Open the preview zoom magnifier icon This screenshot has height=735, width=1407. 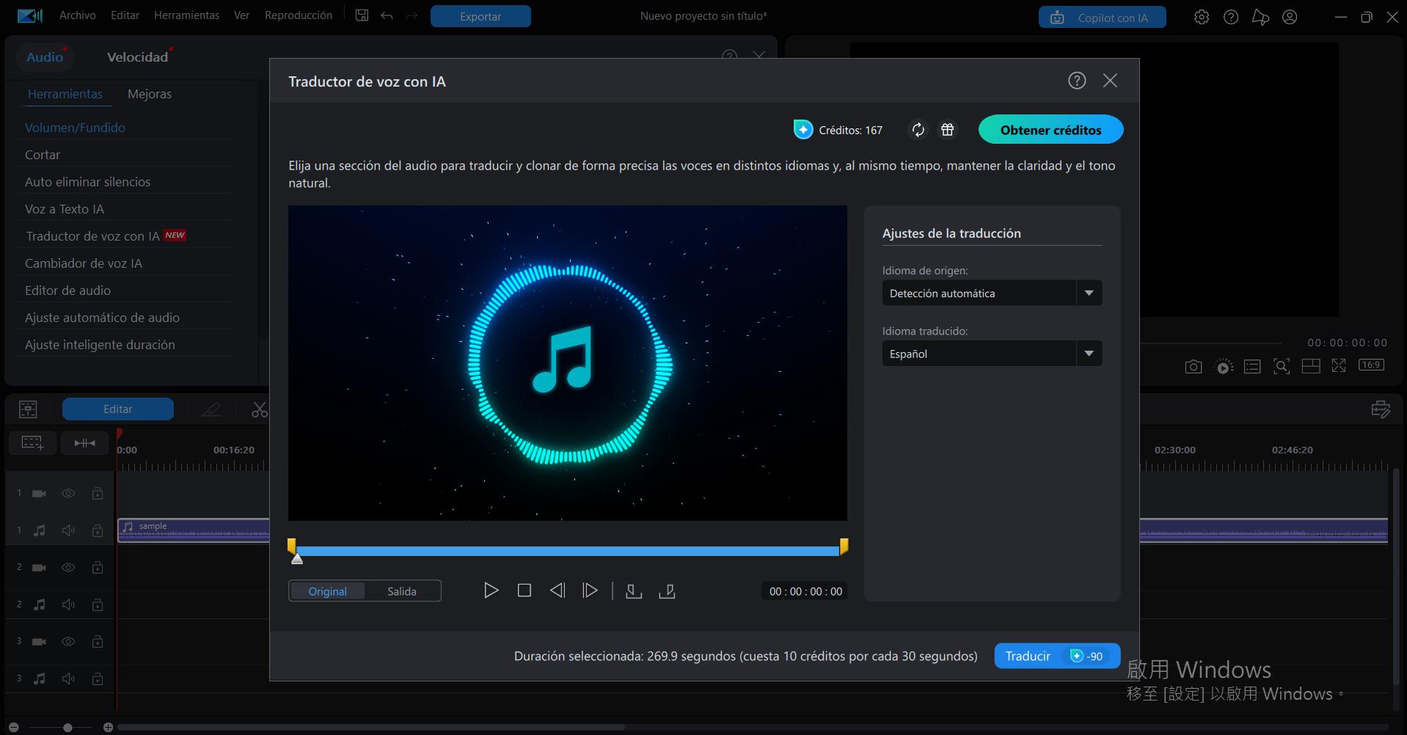1282,365
